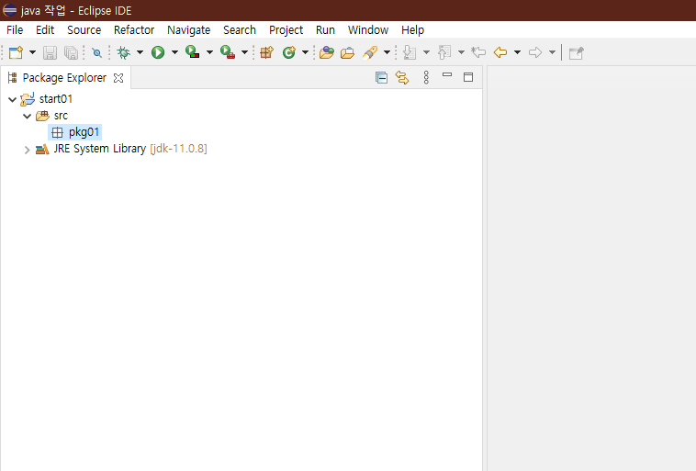Open the Back history dropdown arrow
Image resolution: width=696 pixels, height=471 pixels.
tap(518, 52)
